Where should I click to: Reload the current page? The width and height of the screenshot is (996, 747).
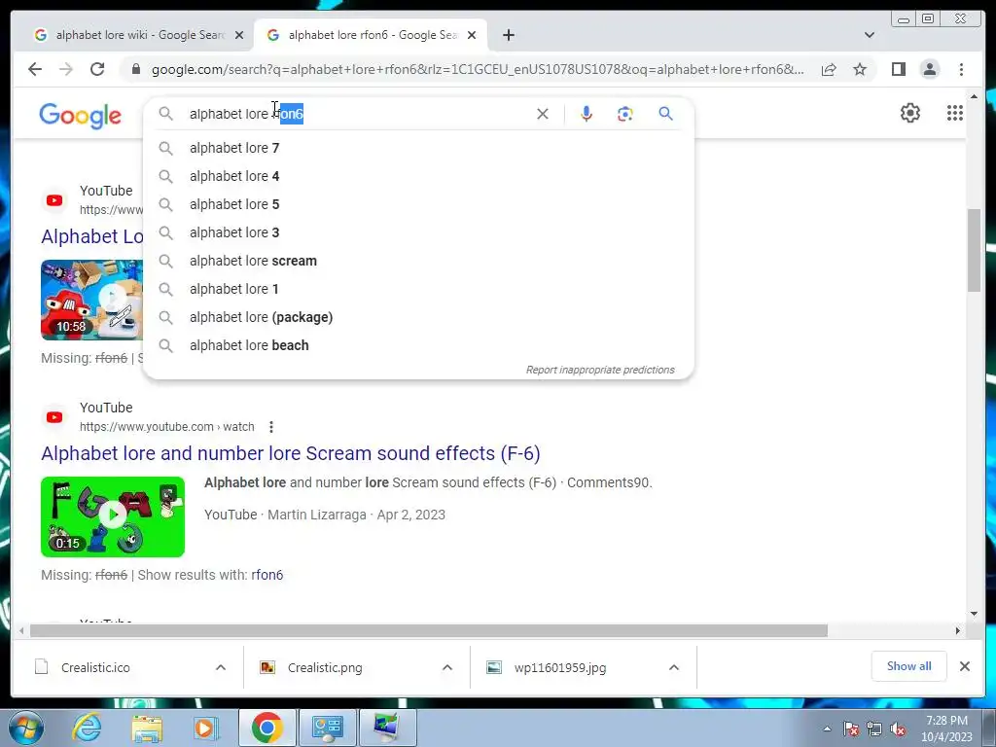(x=97, y=69)
